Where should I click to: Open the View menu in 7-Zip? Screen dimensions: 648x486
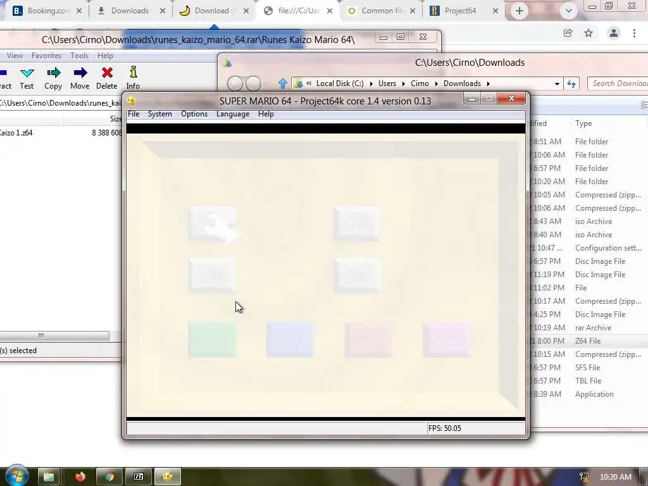[x=15, y=56]
